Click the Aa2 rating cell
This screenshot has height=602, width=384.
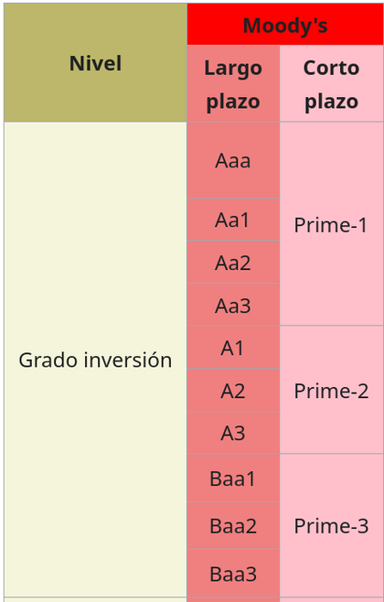click(233, 263)
